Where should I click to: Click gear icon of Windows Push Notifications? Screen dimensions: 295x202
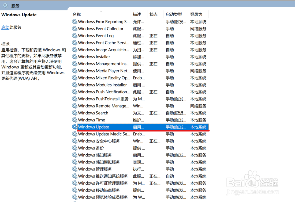pos(74,92)
